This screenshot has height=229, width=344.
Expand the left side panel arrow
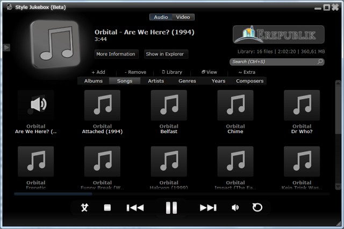(6, 47)
